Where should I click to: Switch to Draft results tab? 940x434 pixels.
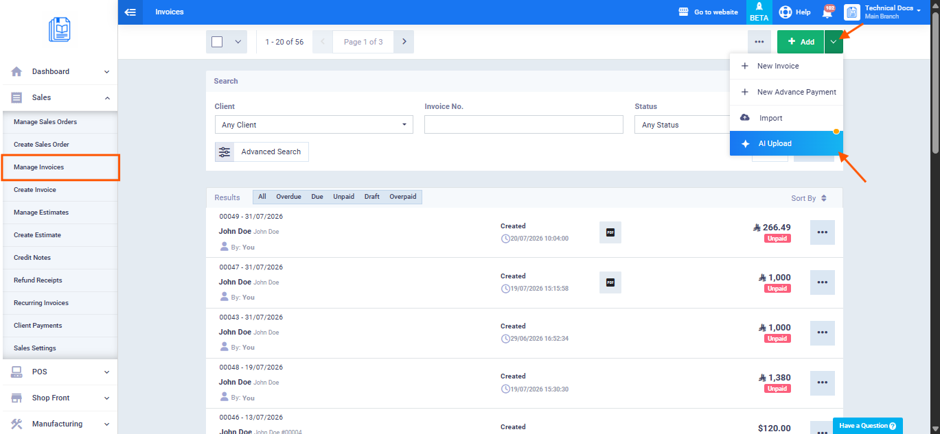(372, 197)
